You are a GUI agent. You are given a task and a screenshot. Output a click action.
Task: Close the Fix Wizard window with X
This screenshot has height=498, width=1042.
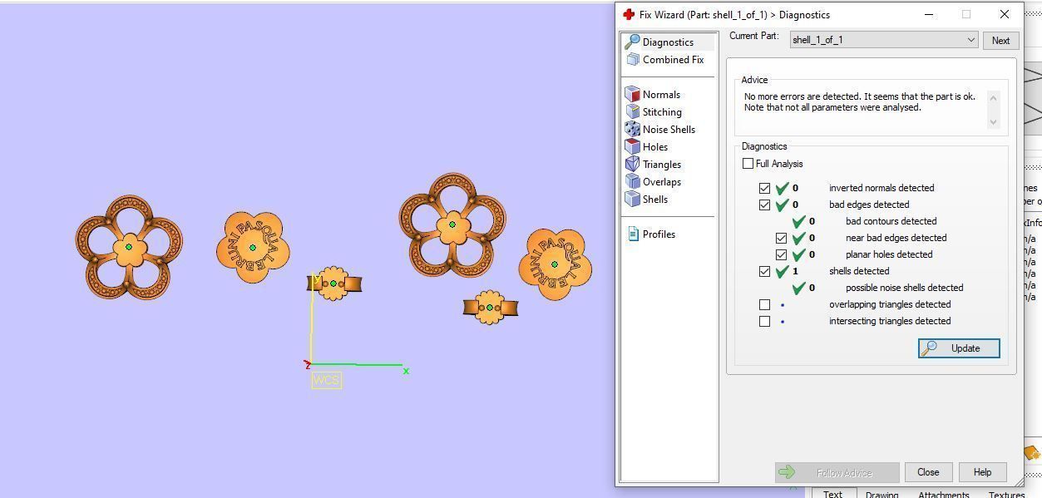[1004, 14]
